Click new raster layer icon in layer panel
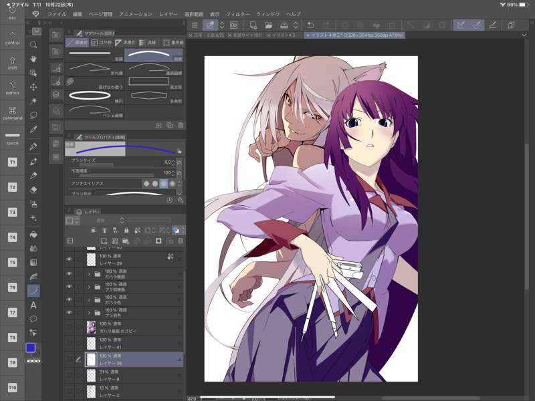This screenshot has width=535, height=401. (104, 241)
